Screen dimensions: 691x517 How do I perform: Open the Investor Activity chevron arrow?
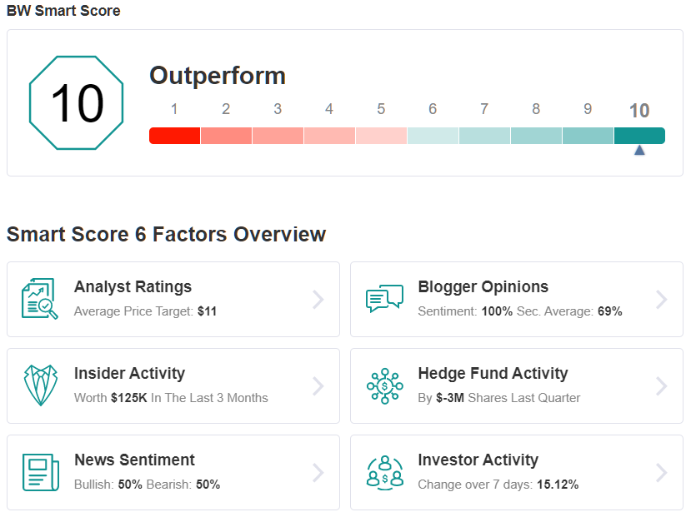tap(662, 473)
